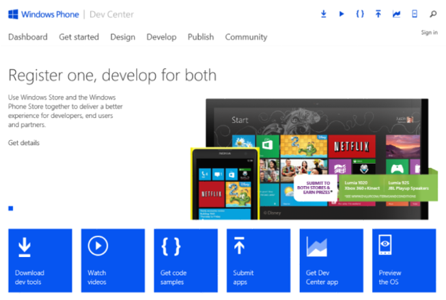Open the Design menu
446x300 pixels.
click(x=122, y=37)
